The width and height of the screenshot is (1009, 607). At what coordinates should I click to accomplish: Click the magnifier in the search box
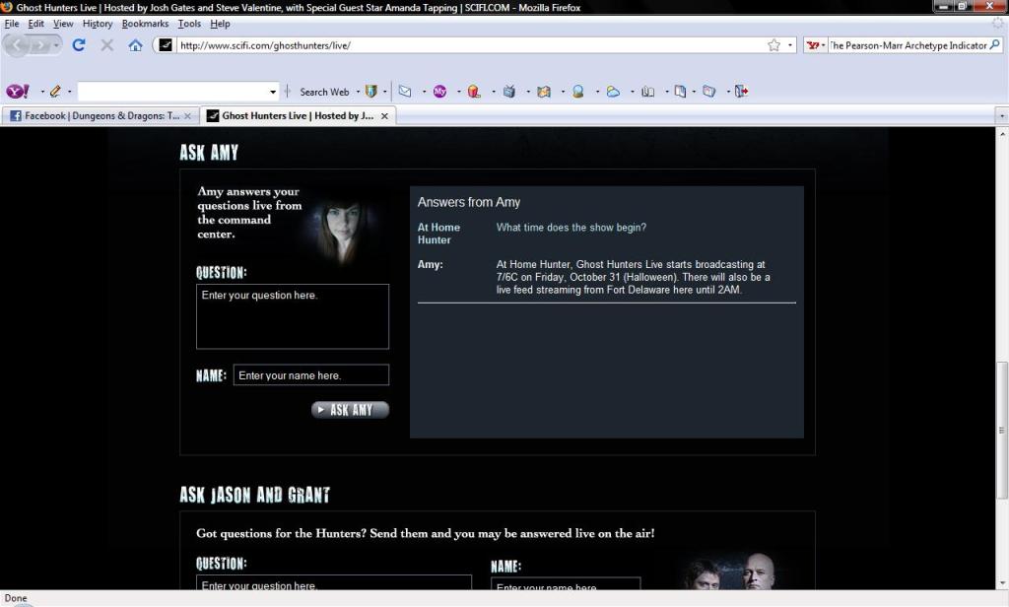pyautogui.click(x=995, y=45)
